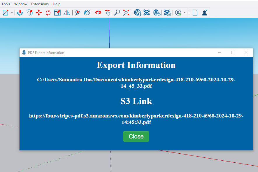
Task: Select the Paint Bucket tool
Action: (87, 13)
